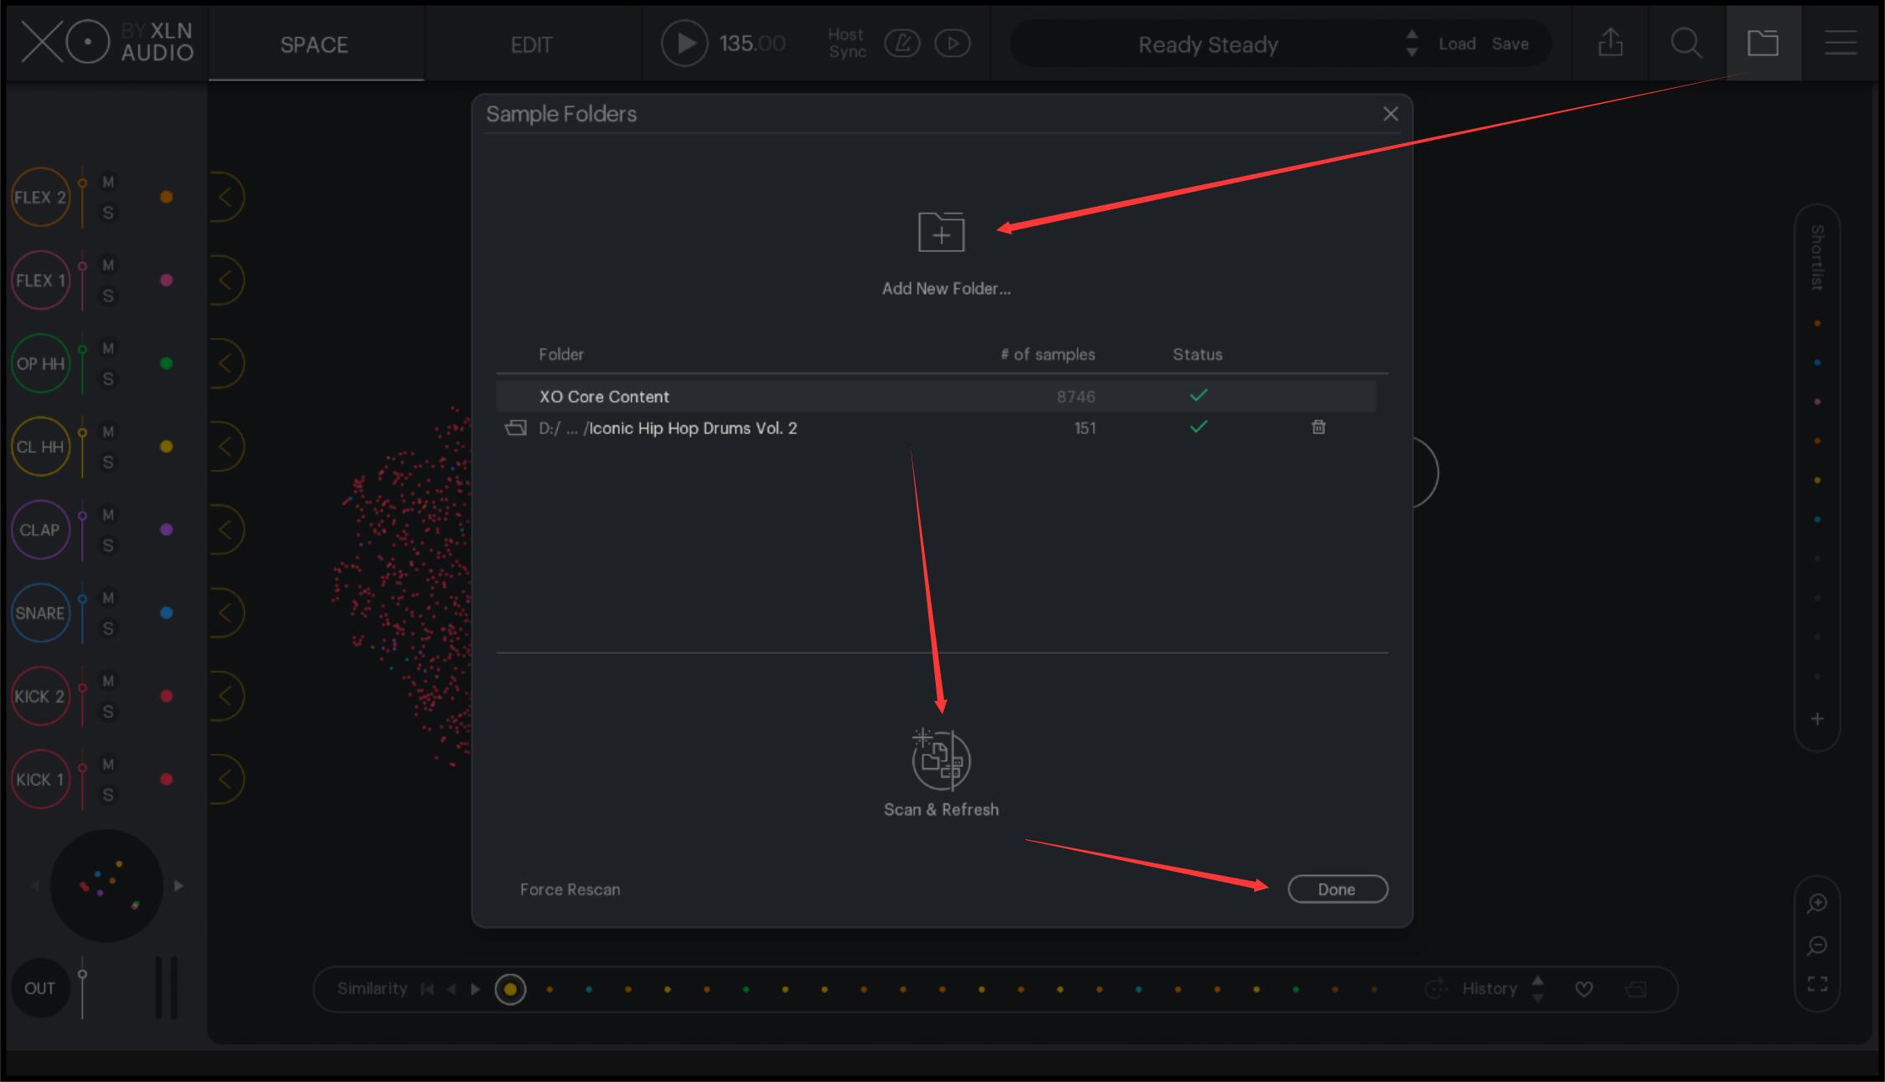Click the heart favorite icon
This screenshot has height=1082, width=1885.
coord(1583,989)
